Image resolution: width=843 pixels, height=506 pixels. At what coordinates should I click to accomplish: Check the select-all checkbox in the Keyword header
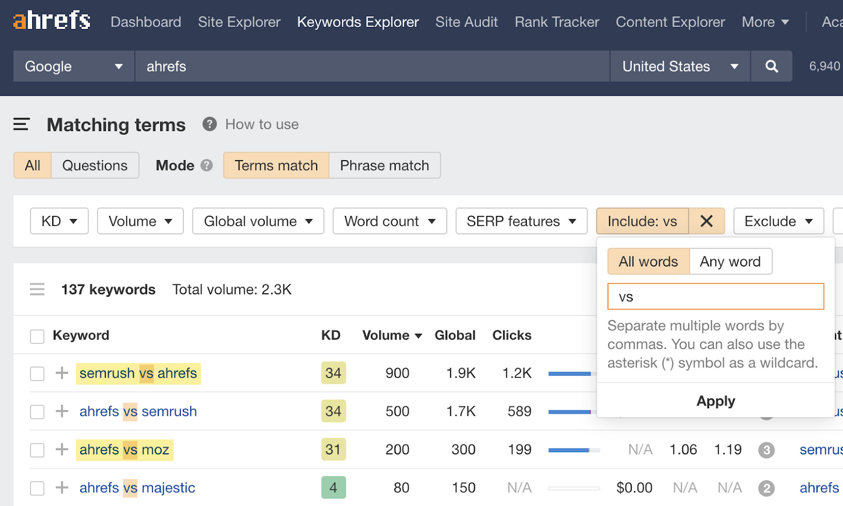[37, 335]
